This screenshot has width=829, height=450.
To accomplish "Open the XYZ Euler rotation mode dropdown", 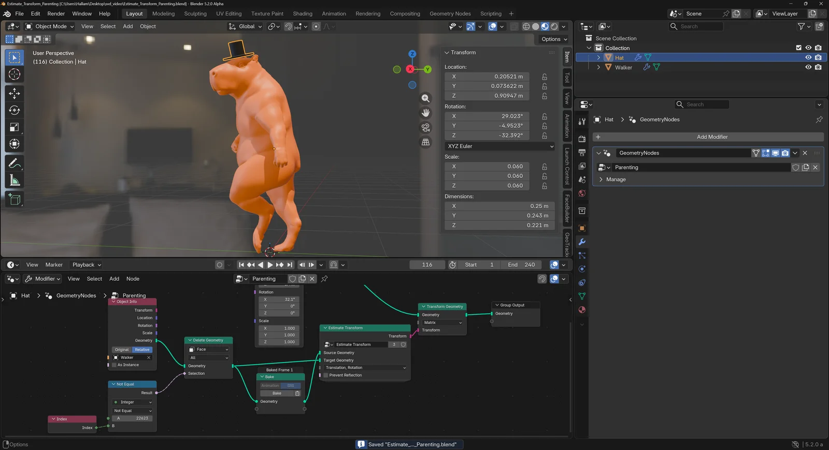I will click(x=500, y=146).
